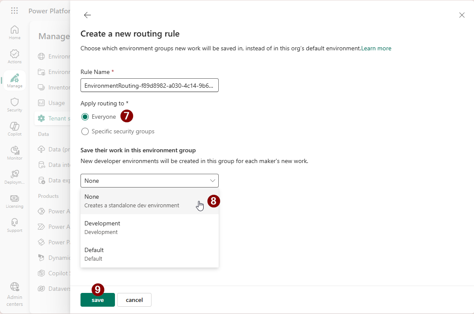Open the Microsoft app launcher grid

click(14, 10)
